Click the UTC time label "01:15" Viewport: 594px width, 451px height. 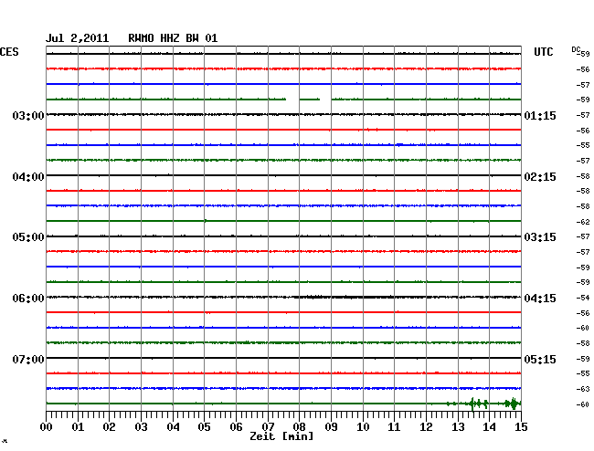[540, 116]
